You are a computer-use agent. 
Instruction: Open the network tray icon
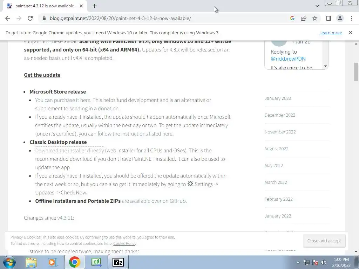pyautogui.click(x=306, y=262)
